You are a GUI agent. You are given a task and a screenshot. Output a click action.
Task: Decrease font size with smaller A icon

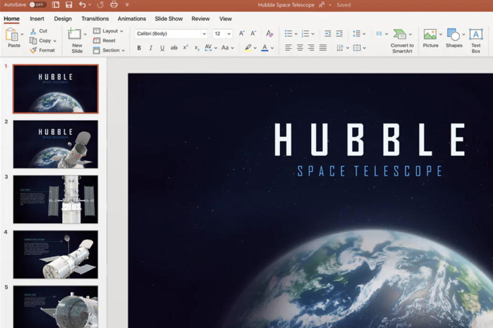coord(253,33)
